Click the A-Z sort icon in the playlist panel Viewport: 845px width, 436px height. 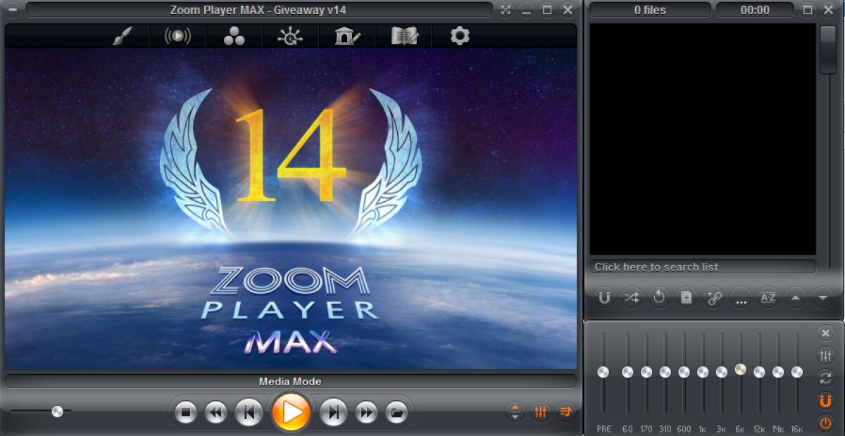click(x=768, y=298)
